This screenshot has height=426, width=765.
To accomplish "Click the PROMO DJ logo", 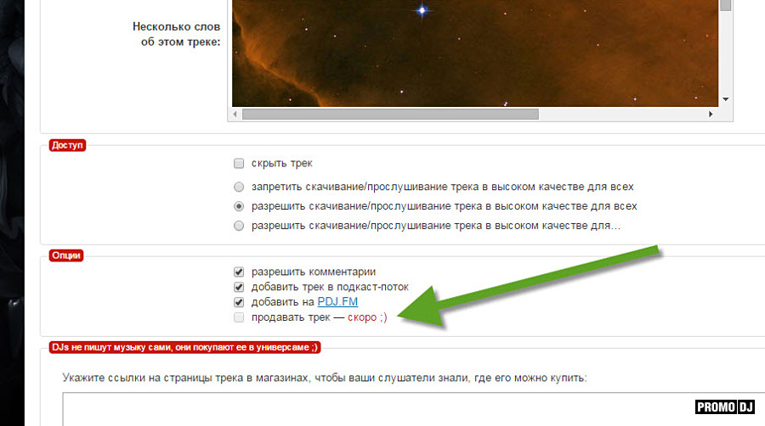I will (x=724, y=407).
